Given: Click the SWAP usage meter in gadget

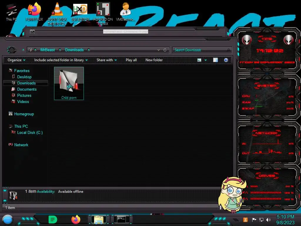Looking at the screenshot, I should pyautogui.click(x=268, y=109).
